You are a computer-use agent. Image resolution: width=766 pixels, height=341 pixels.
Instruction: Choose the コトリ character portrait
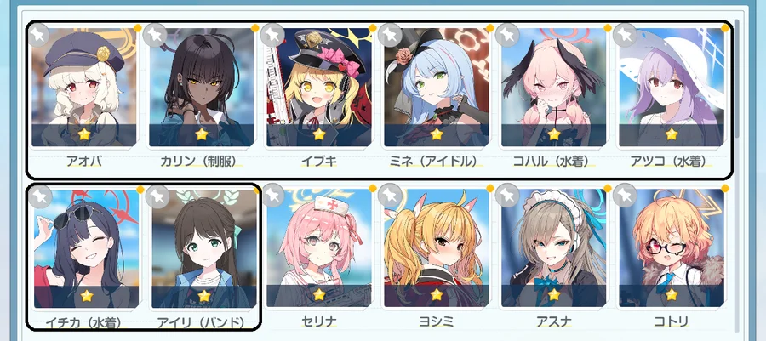pyautogui.click(x=672, y=247)
